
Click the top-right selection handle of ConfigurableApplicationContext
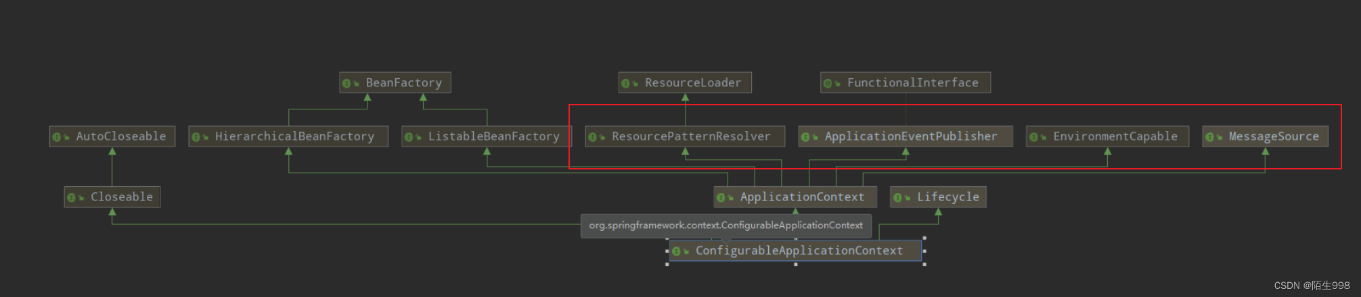click(x=924, y=238)
